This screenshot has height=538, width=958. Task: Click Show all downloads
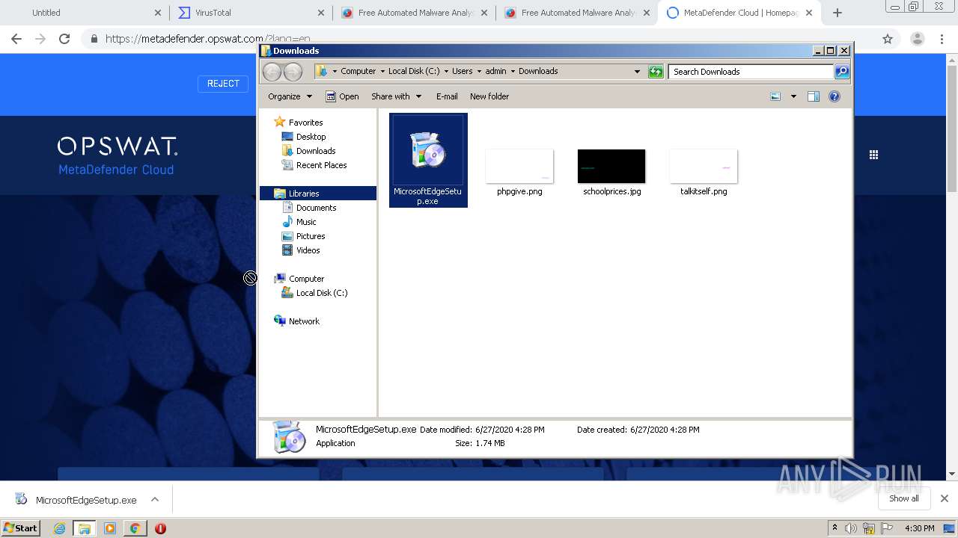(903, 498)
